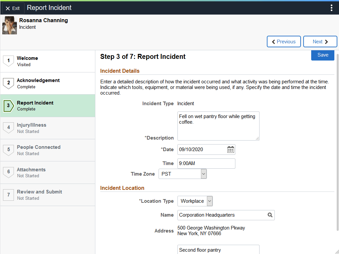Click inside the Description text area
Image resolution: width=339 pixels, height=254 pixels.
pos(218,126)
